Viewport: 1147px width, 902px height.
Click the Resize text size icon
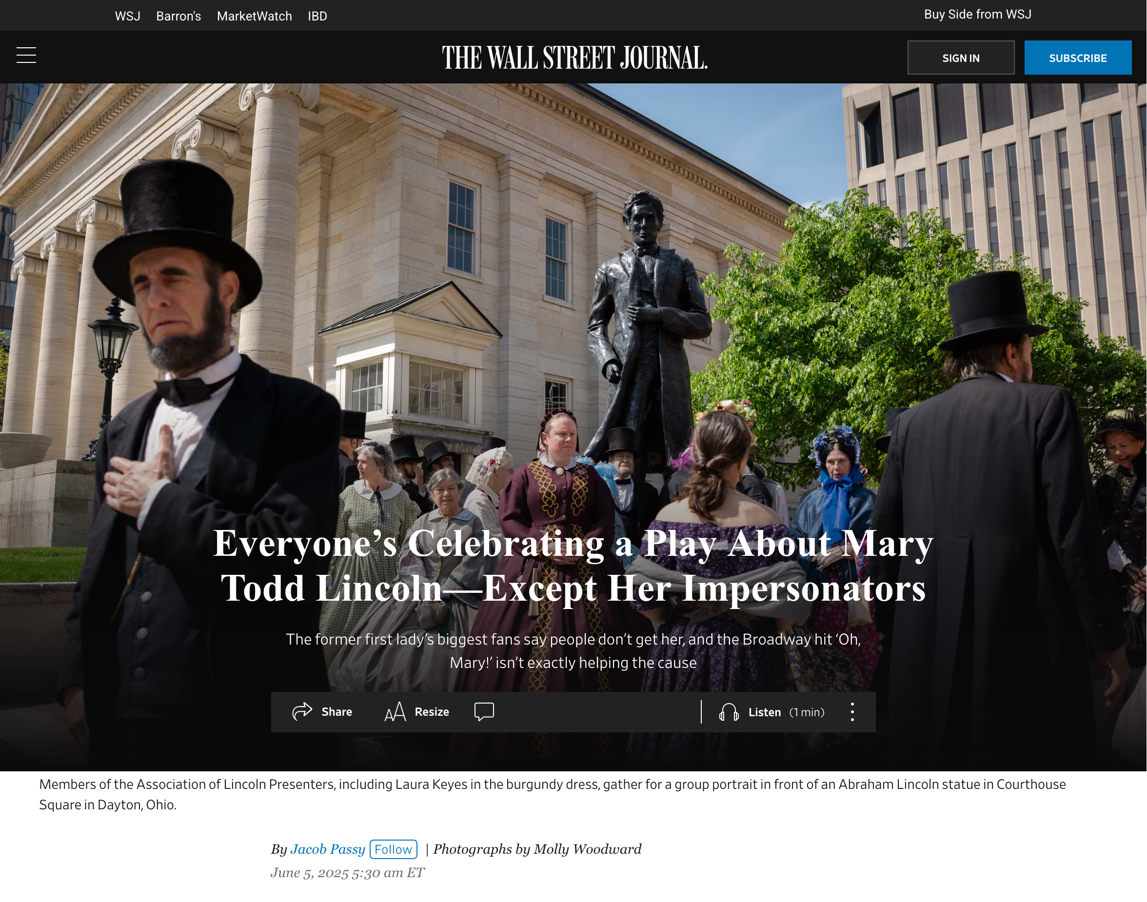click(x=395, y=711)
